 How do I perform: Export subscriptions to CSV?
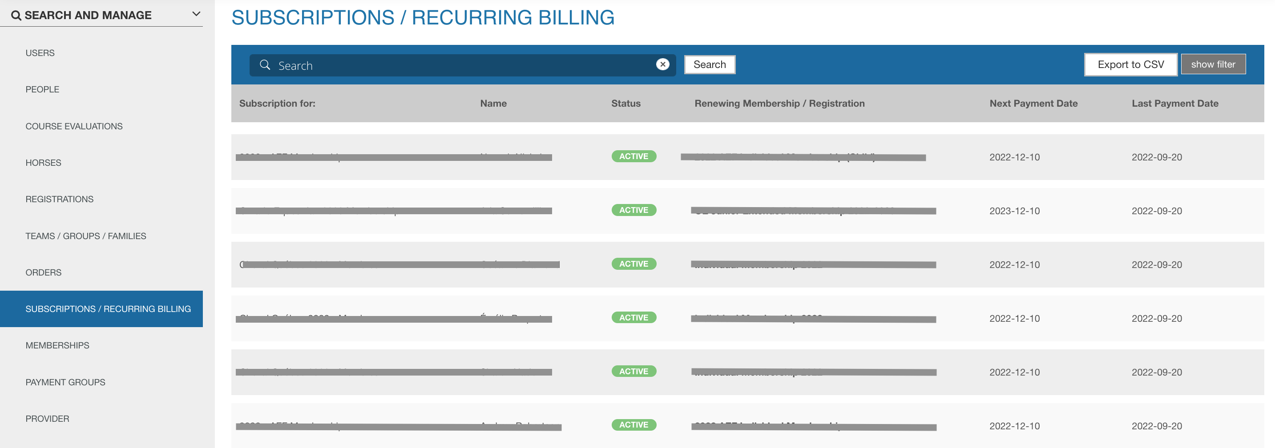tap(1130, 65)
